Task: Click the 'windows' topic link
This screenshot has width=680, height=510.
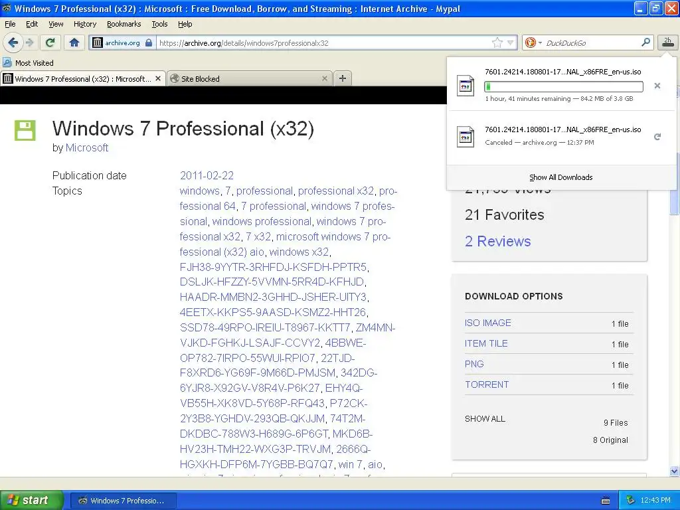Action: coord(199,191)
